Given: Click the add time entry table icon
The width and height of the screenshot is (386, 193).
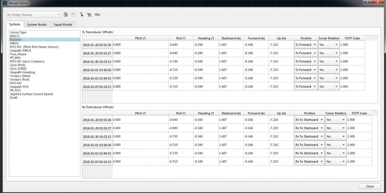Looking at the screenshot, I should (x=89, y=15).
